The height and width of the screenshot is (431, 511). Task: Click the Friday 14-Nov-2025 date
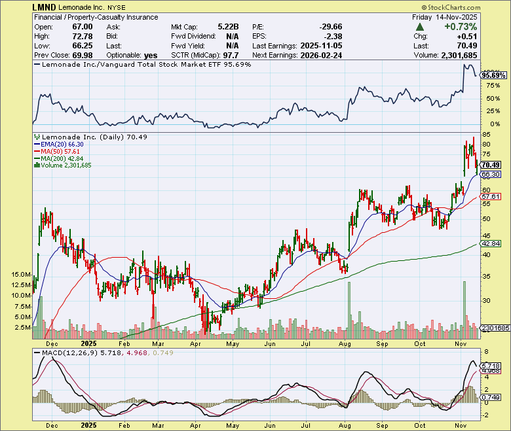point(445,17)
